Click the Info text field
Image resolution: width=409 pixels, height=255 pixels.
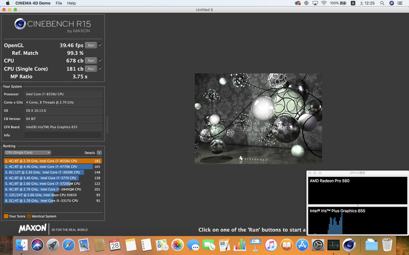[x=63, y=135]
